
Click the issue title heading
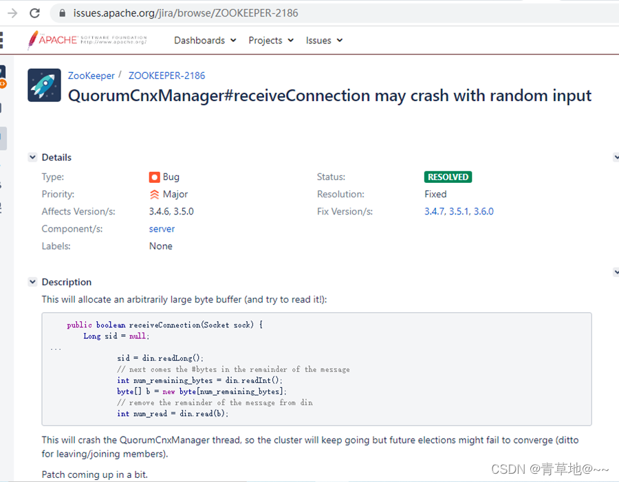point(329,96)
